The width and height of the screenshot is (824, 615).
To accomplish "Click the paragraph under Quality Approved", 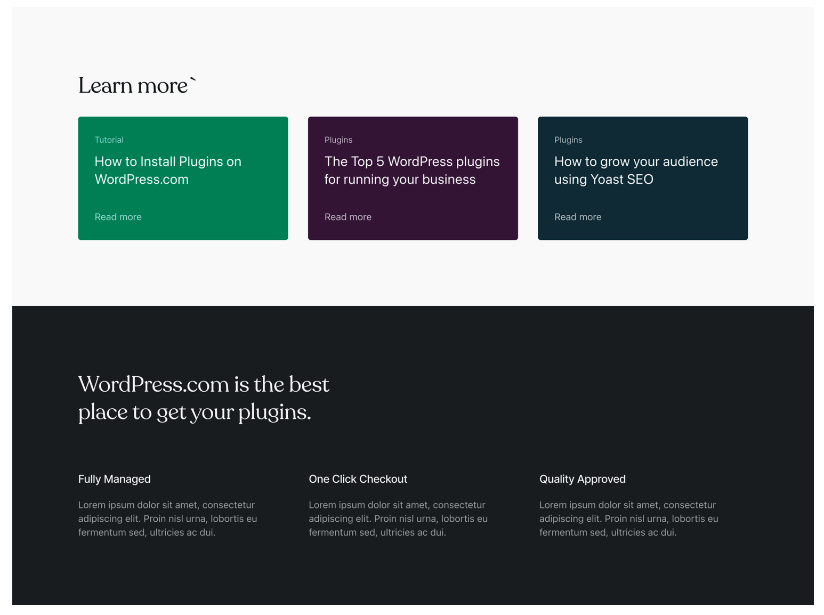I will click(x=628, y=519).
